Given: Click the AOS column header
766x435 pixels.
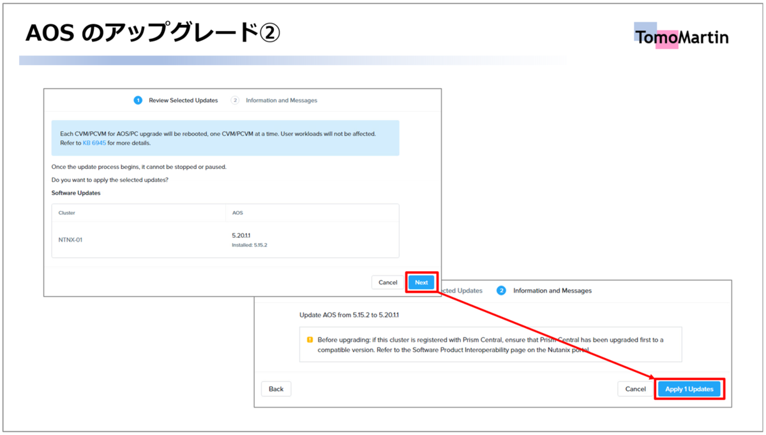Looking at the screenshot, I should (x=237, y=213).
